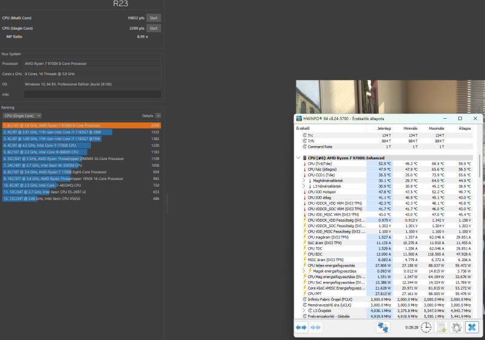Open HWiNFO network remote monitoring icon
The width and height of the screenshot is (485, 340).
(383, 327)
